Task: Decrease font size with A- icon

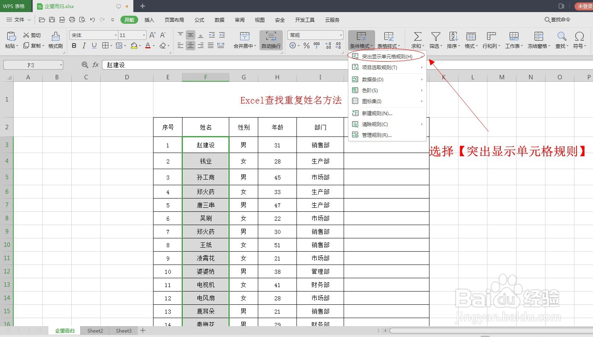Action: (x=163, y=35)
